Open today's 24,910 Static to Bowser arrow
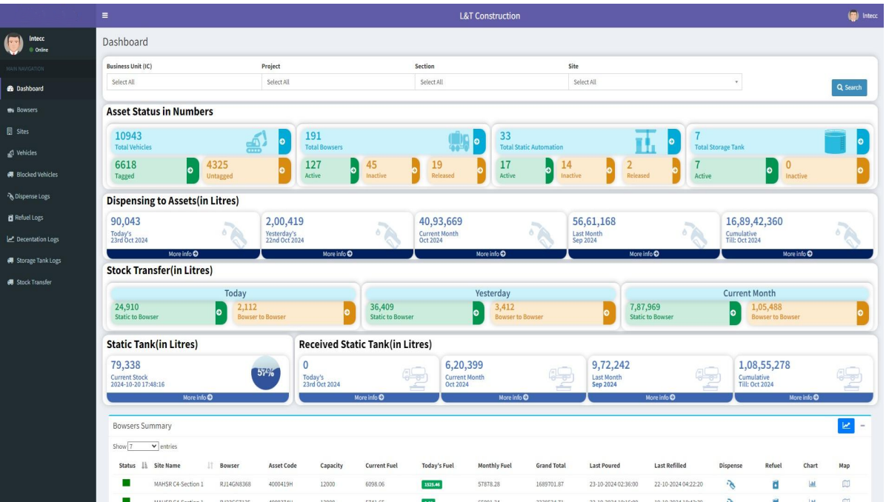The height and width of the screenshot is (502, 886). coord(220,312)
